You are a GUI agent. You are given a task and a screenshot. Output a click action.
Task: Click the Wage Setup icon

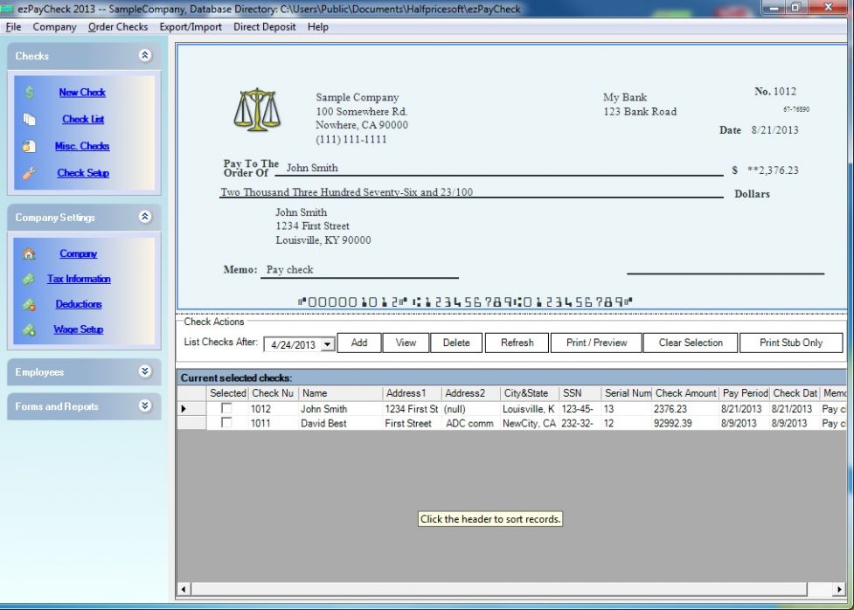[29, 330]
